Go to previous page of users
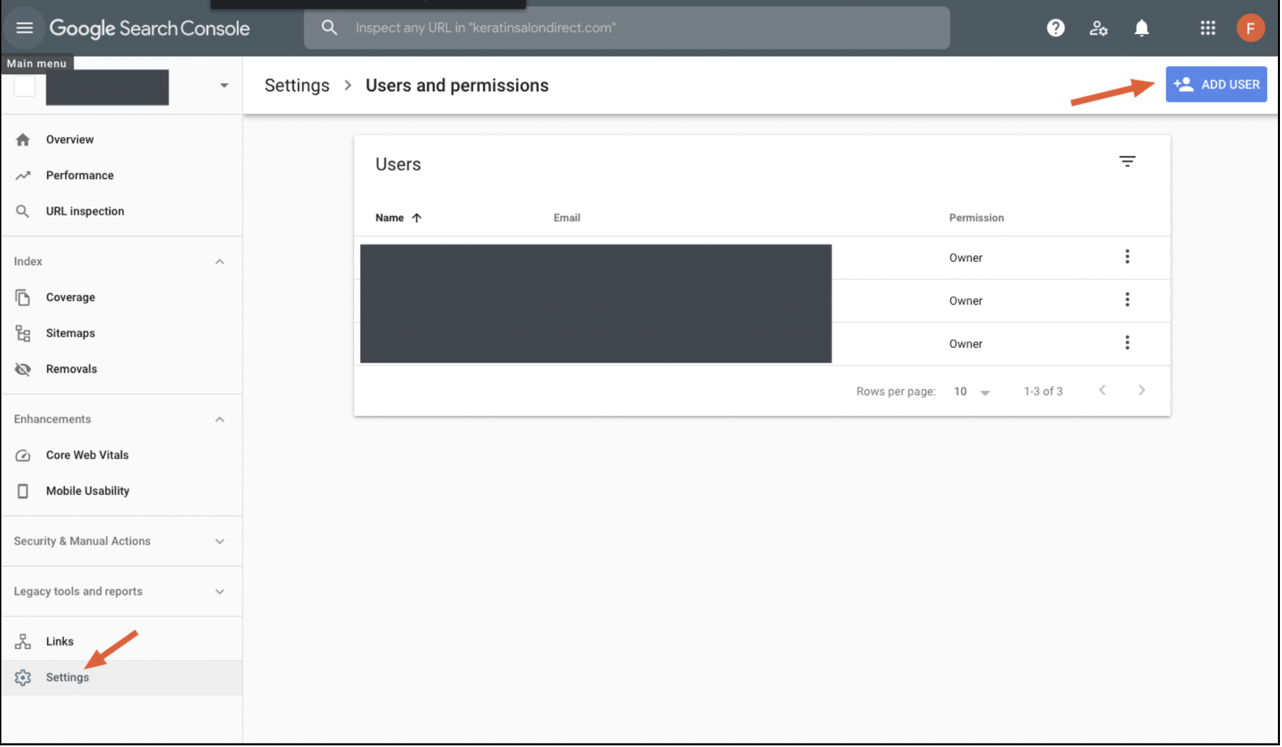The width and height of the screenshot is (1282, 747). (1102, 390)
